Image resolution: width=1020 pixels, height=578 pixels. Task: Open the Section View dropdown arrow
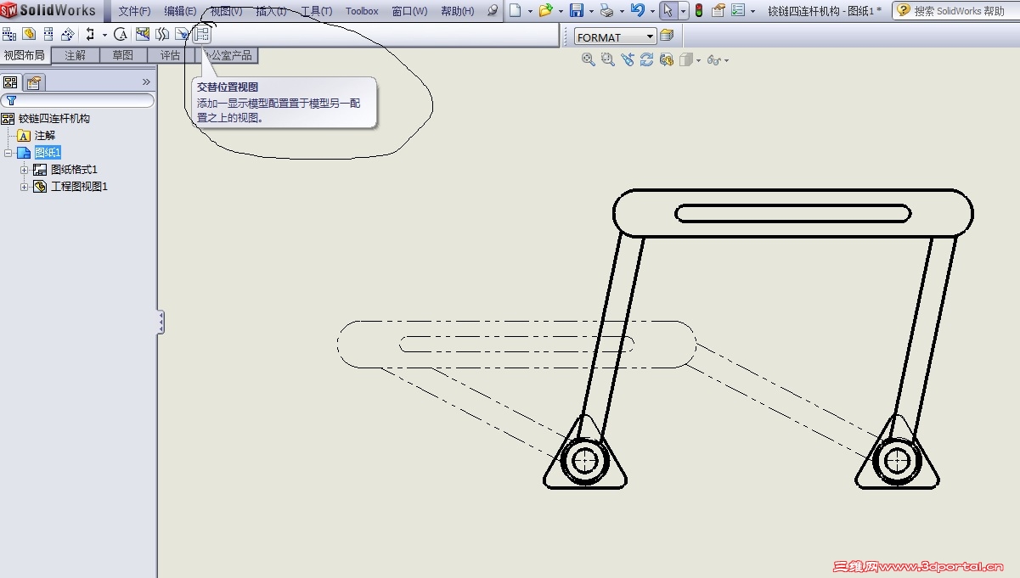tap(104, 35)
